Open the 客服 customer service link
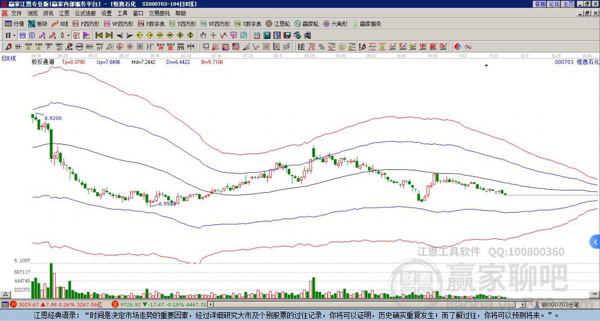The image size is (600, 321). point(540,4)
